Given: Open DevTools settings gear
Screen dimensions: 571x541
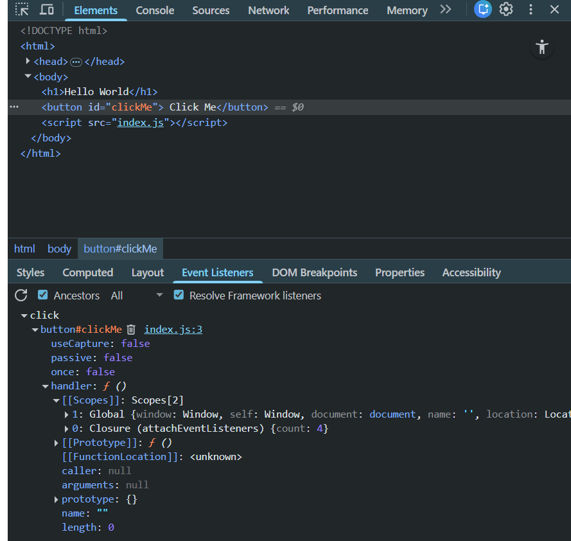Looking at the screenshot, I should click(x=506, y=10).
